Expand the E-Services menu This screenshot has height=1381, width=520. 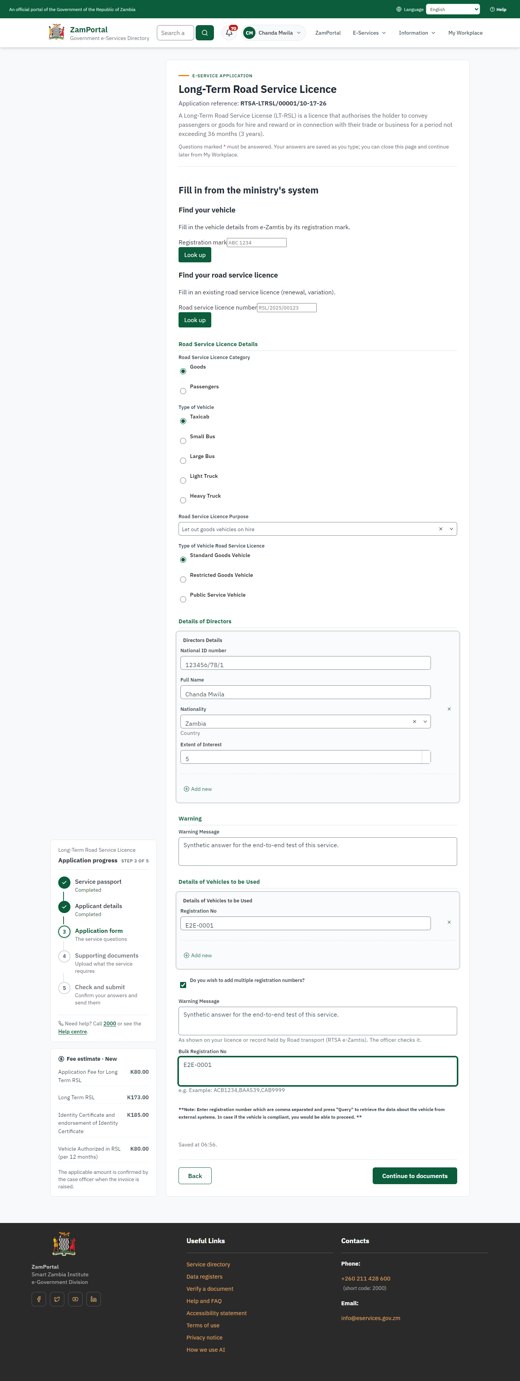click(369, 33)
